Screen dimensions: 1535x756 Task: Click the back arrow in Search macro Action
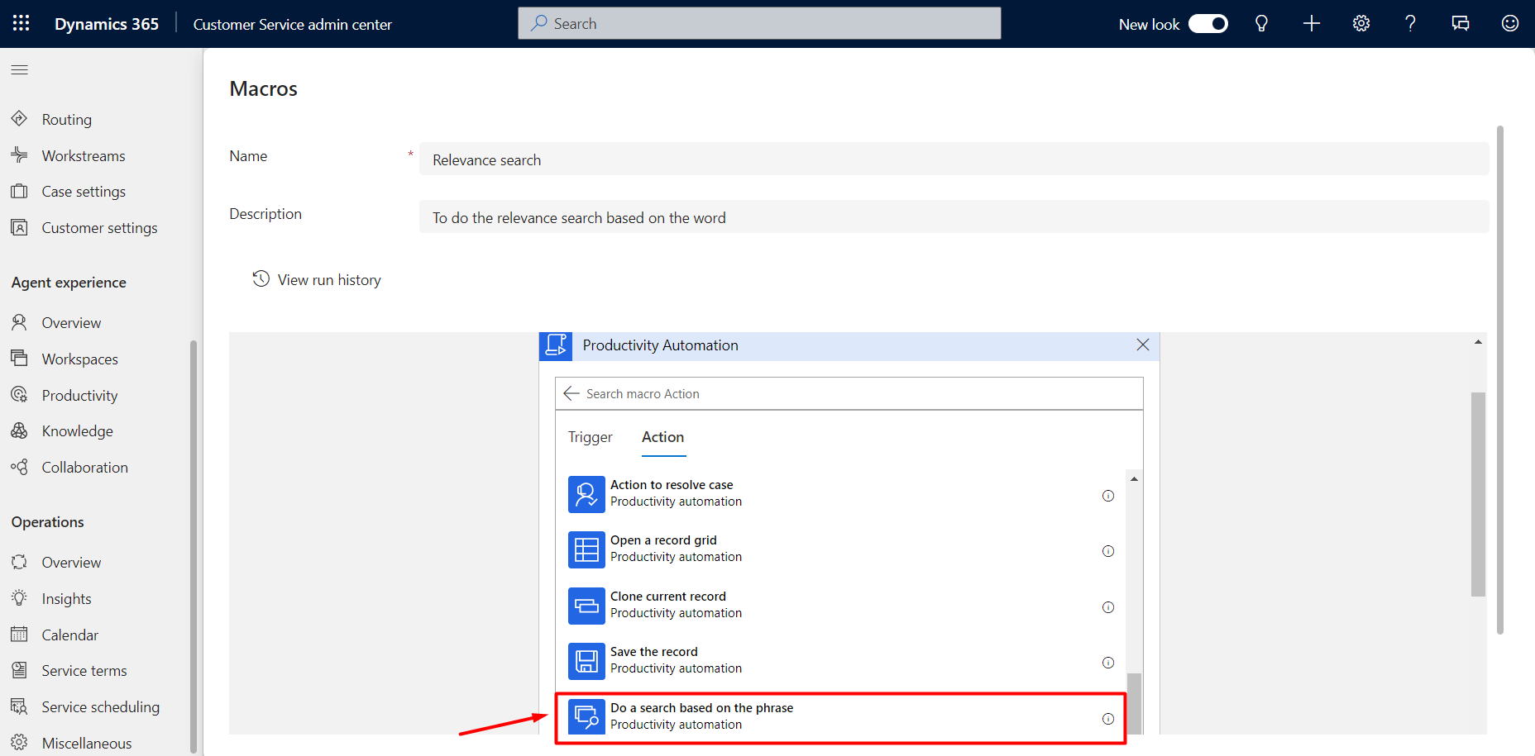571,393
